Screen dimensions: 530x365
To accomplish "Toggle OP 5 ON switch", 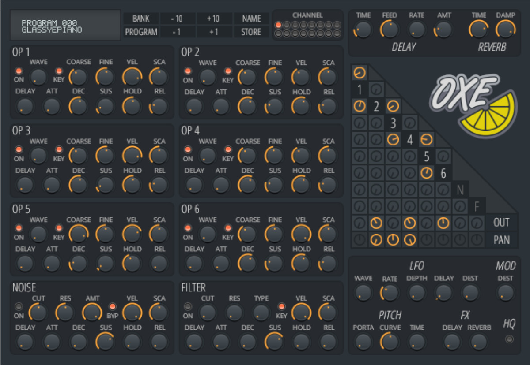I will pyautogui.click(x=19, y=228).
